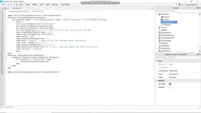Image resolution: width=201 pixels, height=113 pixels.
Task: Open the FILE menu
Action: pos(3,4)
